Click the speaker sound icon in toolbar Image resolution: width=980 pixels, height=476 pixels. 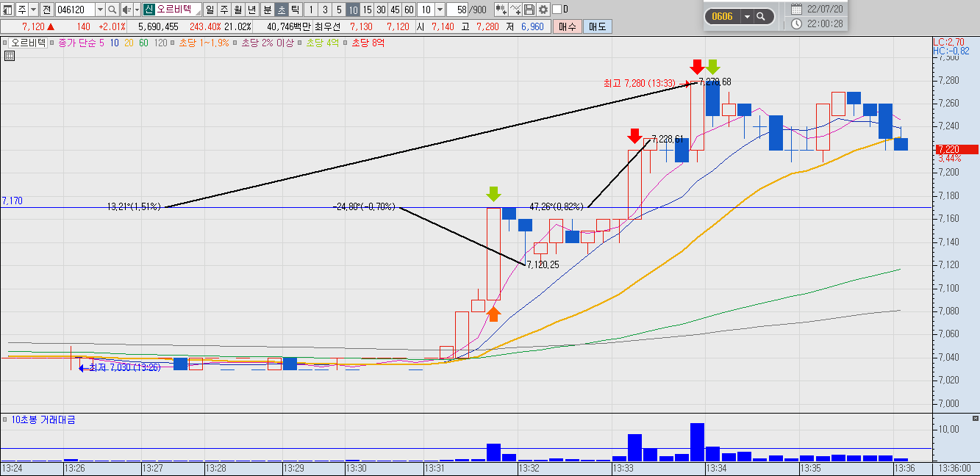click(x=126, y=10)
